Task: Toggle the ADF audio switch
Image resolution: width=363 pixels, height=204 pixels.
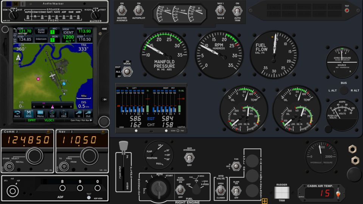Action: pos(64,17)
